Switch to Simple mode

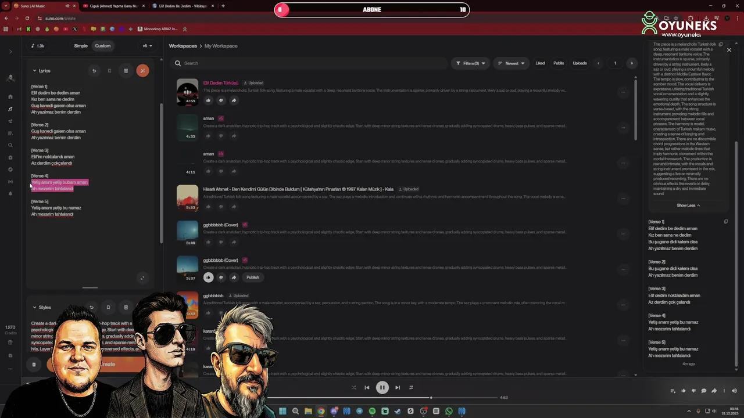coord(81,46)
